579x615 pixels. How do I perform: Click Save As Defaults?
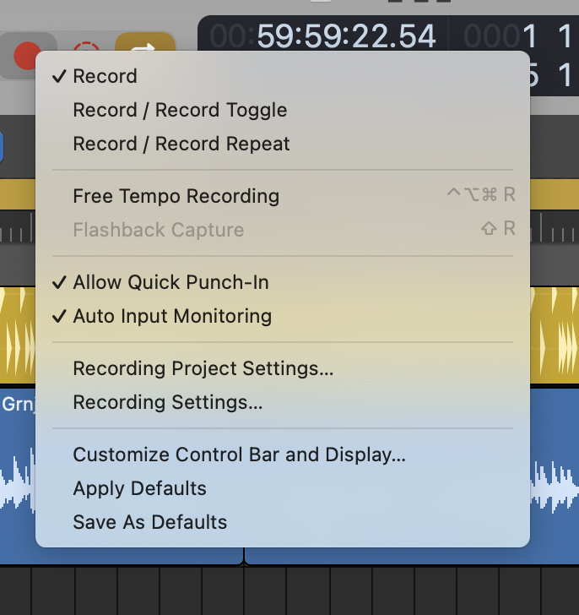149,522
